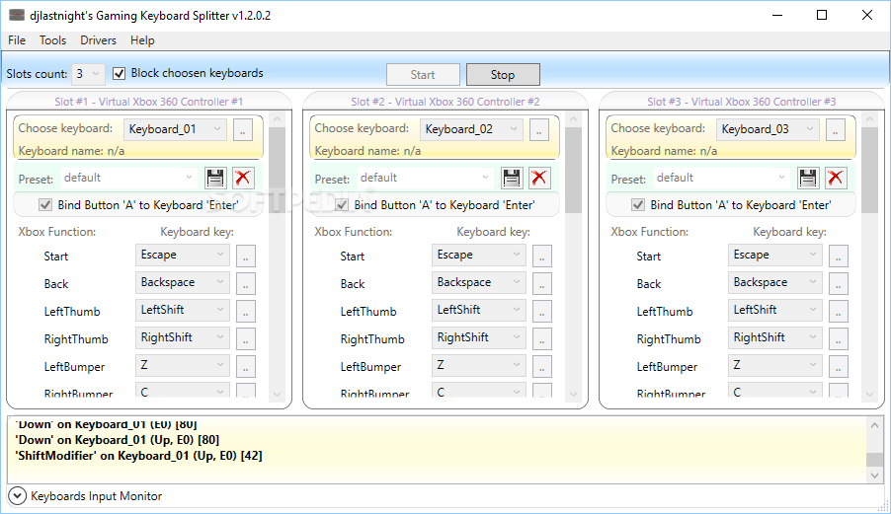Open Slot #3 Start key Escape dropdown
The width and height of the screenshot is (891, 514).
(775, 255)
